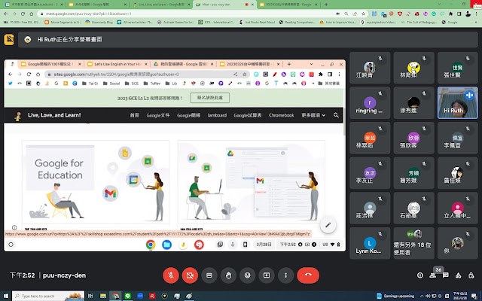This screenshot has width=482, height=301.
Task: Open the 還有另外 18 位使用者 tile
Action: pyautogui.click(x=413, y=243)
